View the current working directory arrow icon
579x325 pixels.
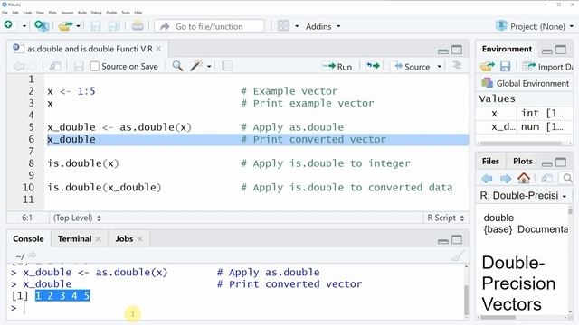(33, 255)
